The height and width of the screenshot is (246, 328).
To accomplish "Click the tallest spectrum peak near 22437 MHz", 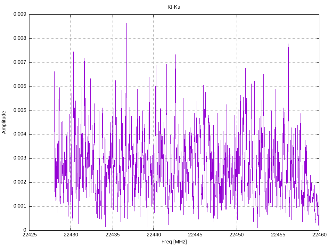I will pos(126,23).
